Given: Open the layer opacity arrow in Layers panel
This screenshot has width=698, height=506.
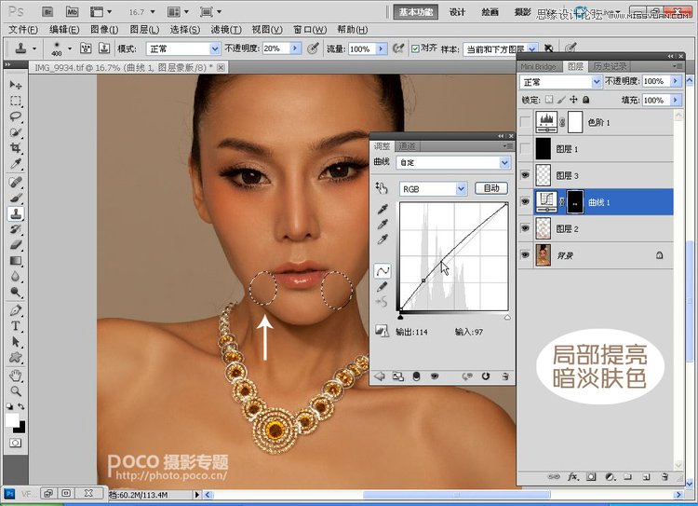Looking at the screenshot, I should [676, 81].
